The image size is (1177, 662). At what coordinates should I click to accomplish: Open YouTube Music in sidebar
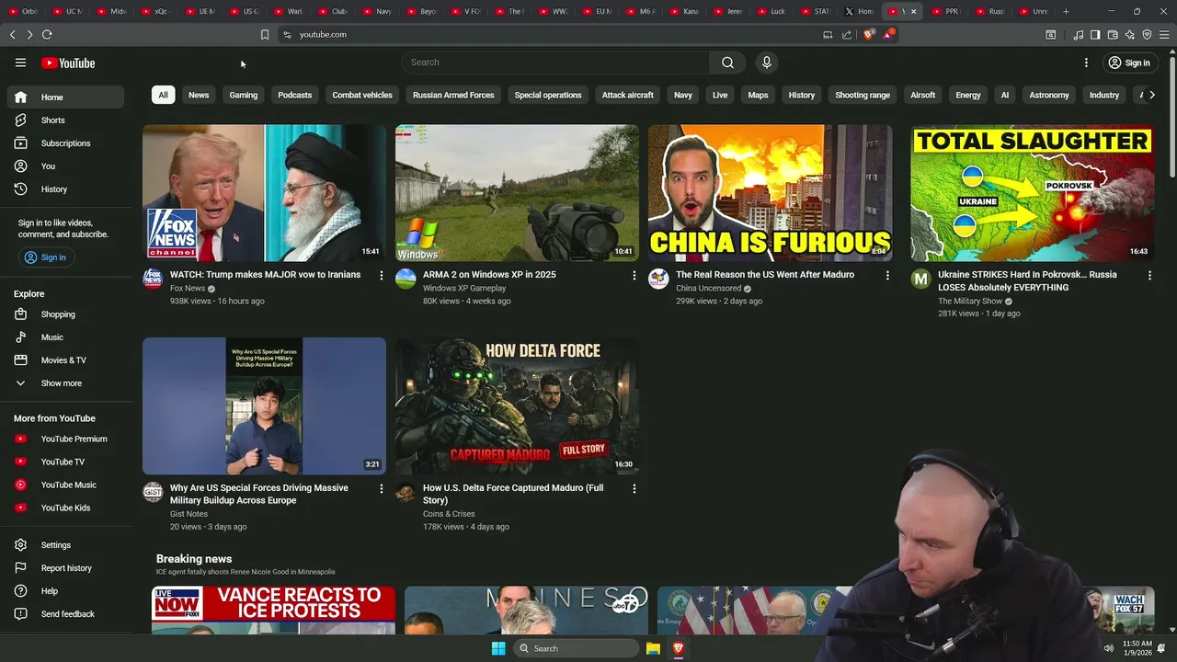(65, 485)
